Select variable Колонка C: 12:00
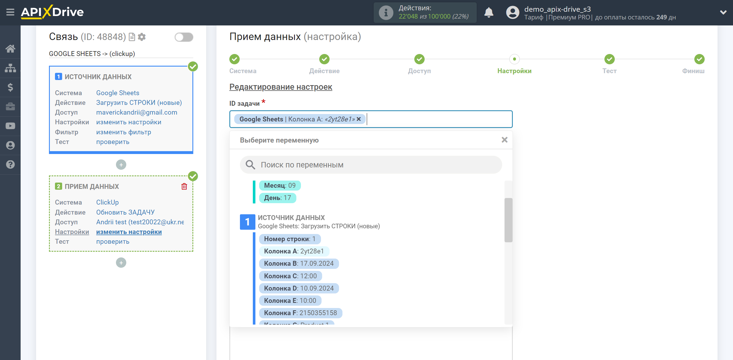733x360 pixels. click(x=290, y=276)
